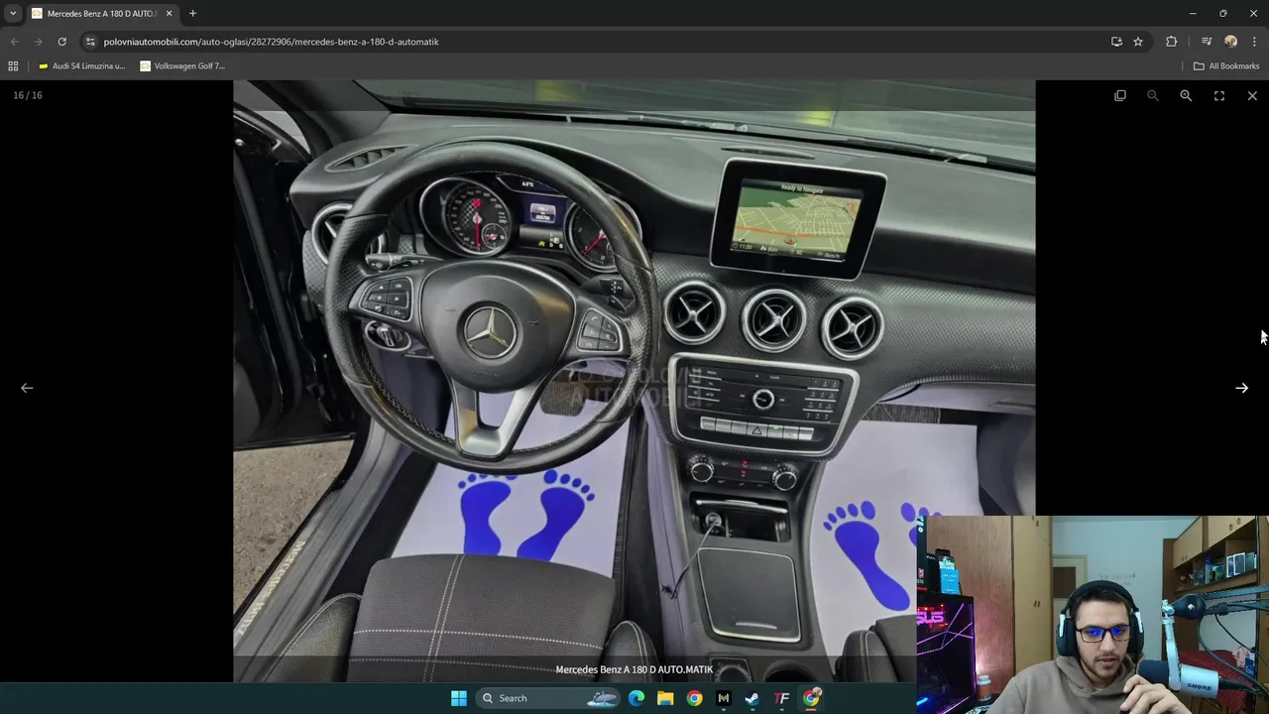
Task: Bookmark this page with star icon
Action: 1138,42
